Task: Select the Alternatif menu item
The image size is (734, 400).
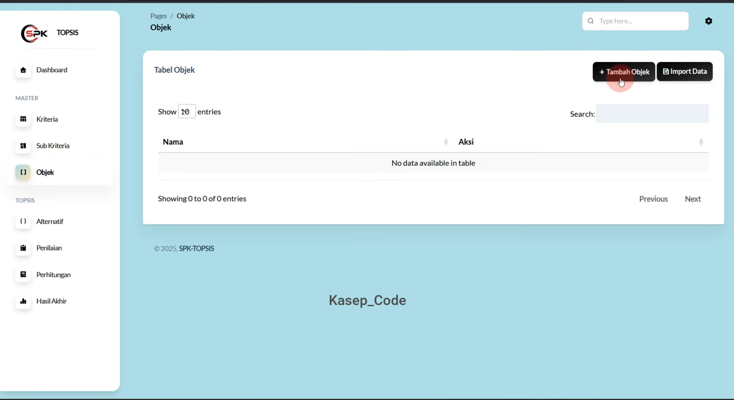Action: coord(50,221)
